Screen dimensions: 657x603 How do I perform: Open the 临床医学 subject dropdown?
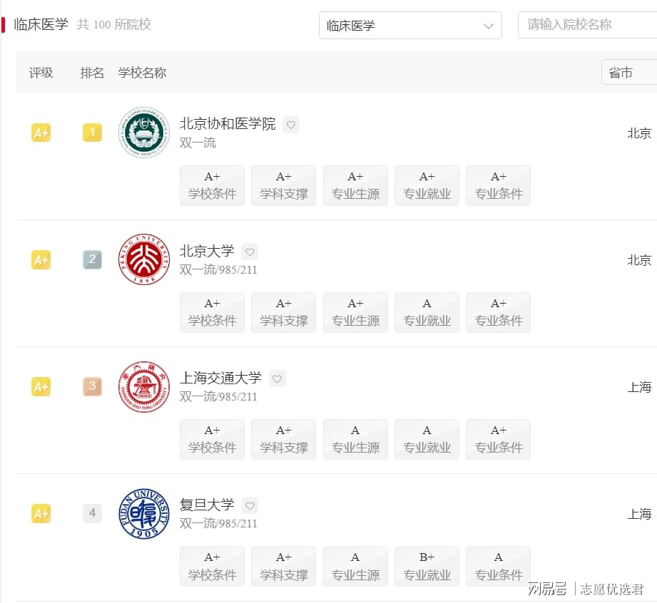coord(410,26)
